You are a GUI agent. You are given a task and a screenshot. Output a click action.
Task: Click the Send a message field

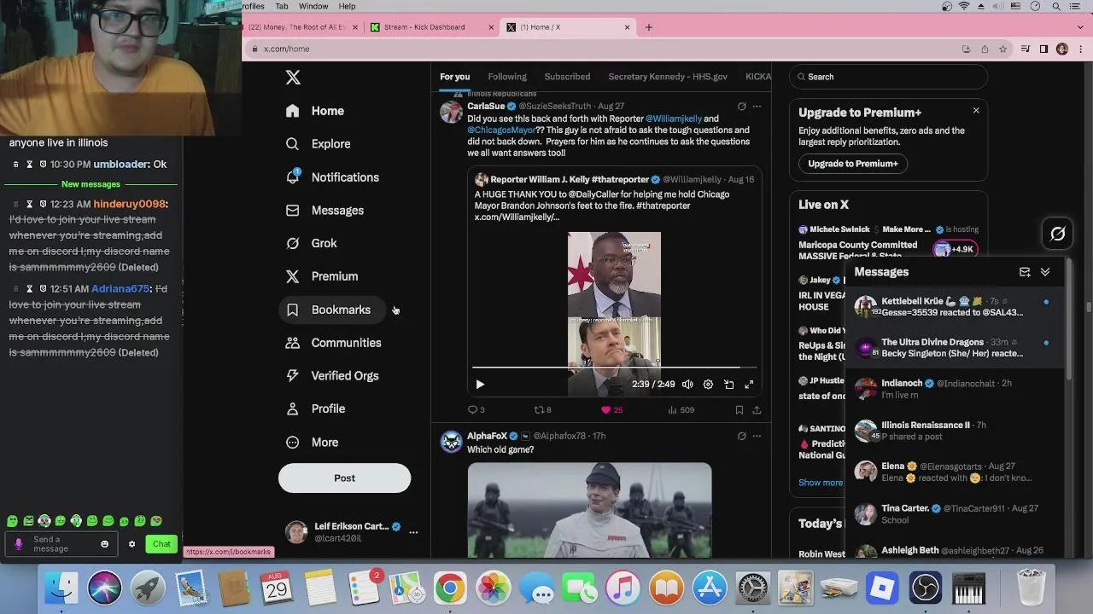click(x=61, y=544)
